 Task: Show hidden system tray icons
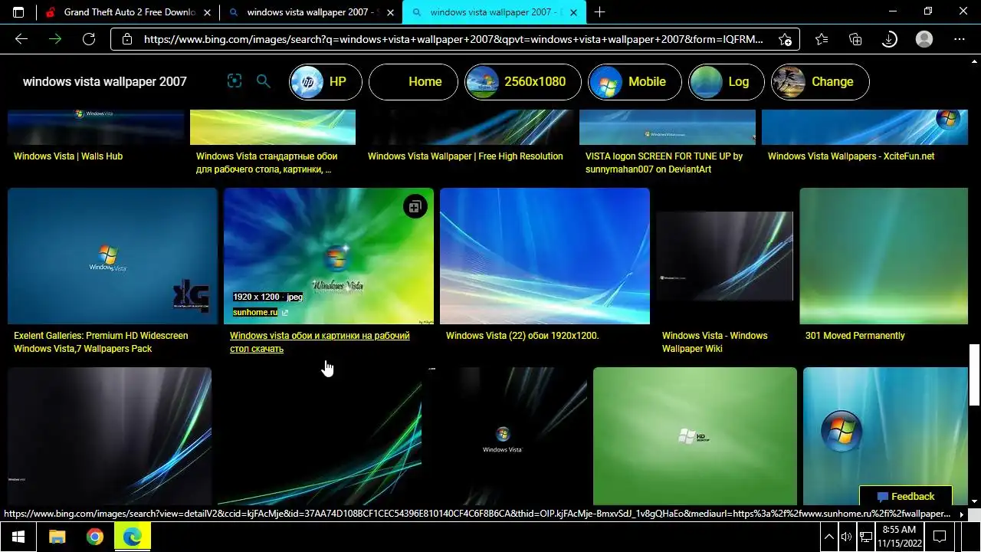828,537
